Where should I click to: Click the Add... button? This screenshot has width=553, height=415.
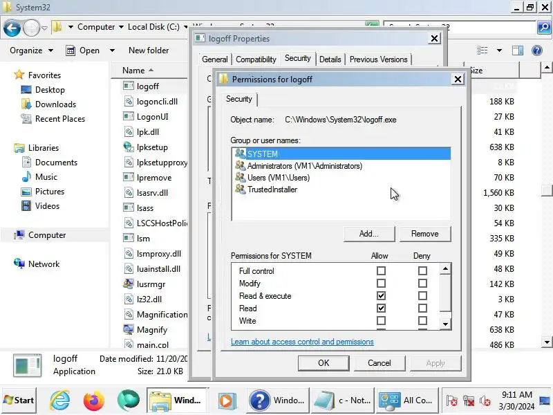(369, 234)
